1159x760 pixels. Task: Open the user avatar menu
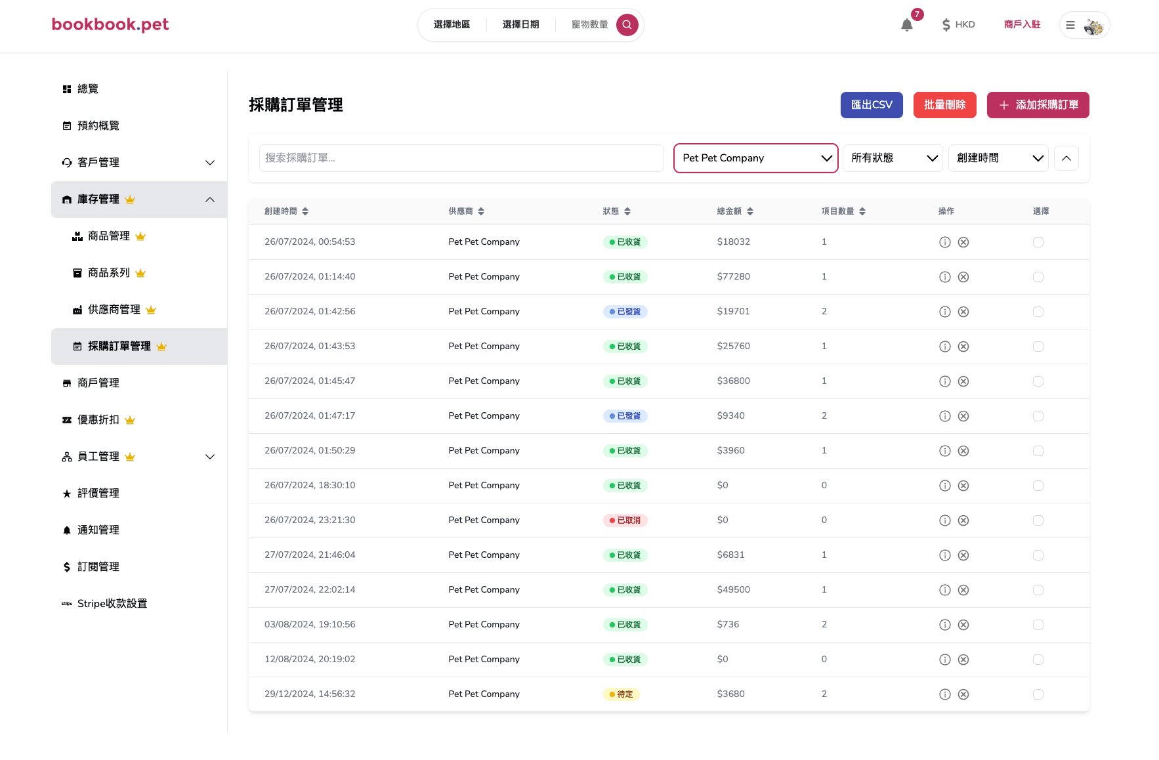click(x=1084, y=25)
